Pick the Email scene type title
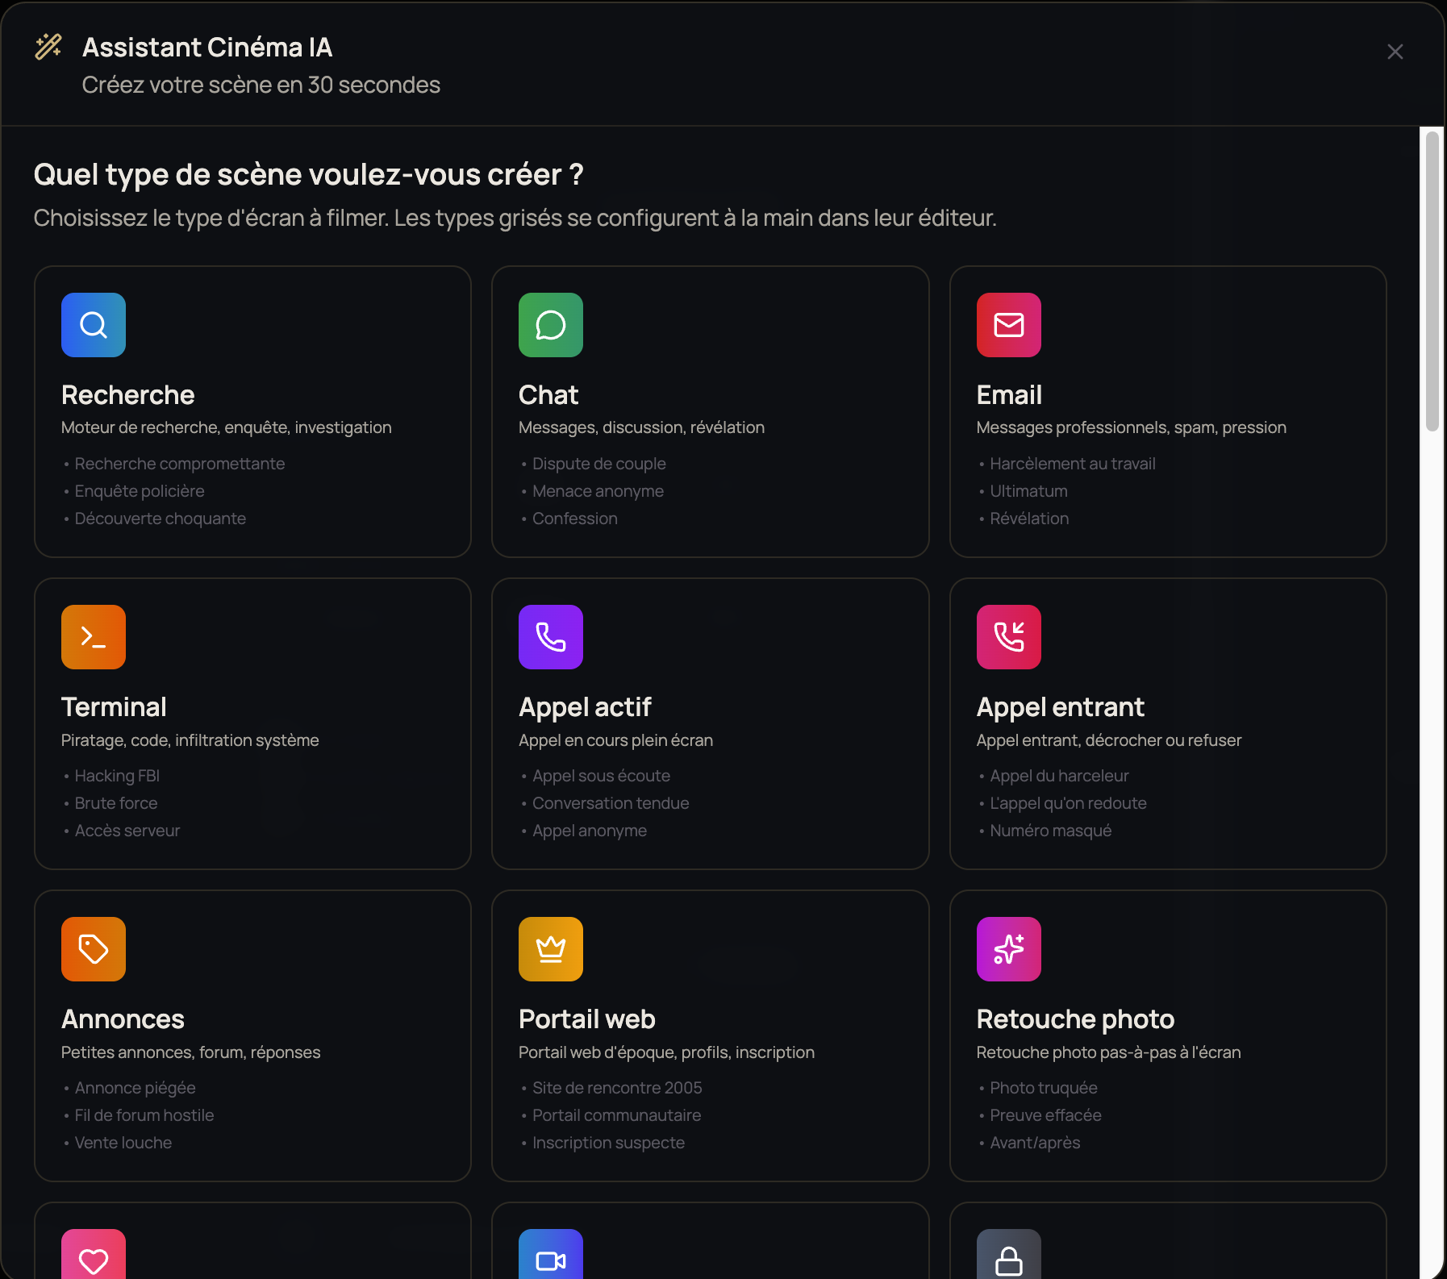This screenshot has height=1279, width=1447. 1009,395
